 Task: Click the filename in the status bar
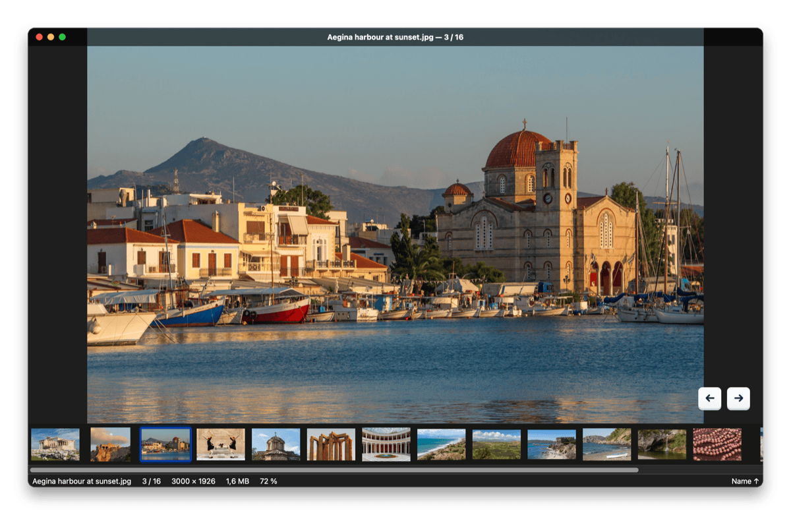pos(82,481)
